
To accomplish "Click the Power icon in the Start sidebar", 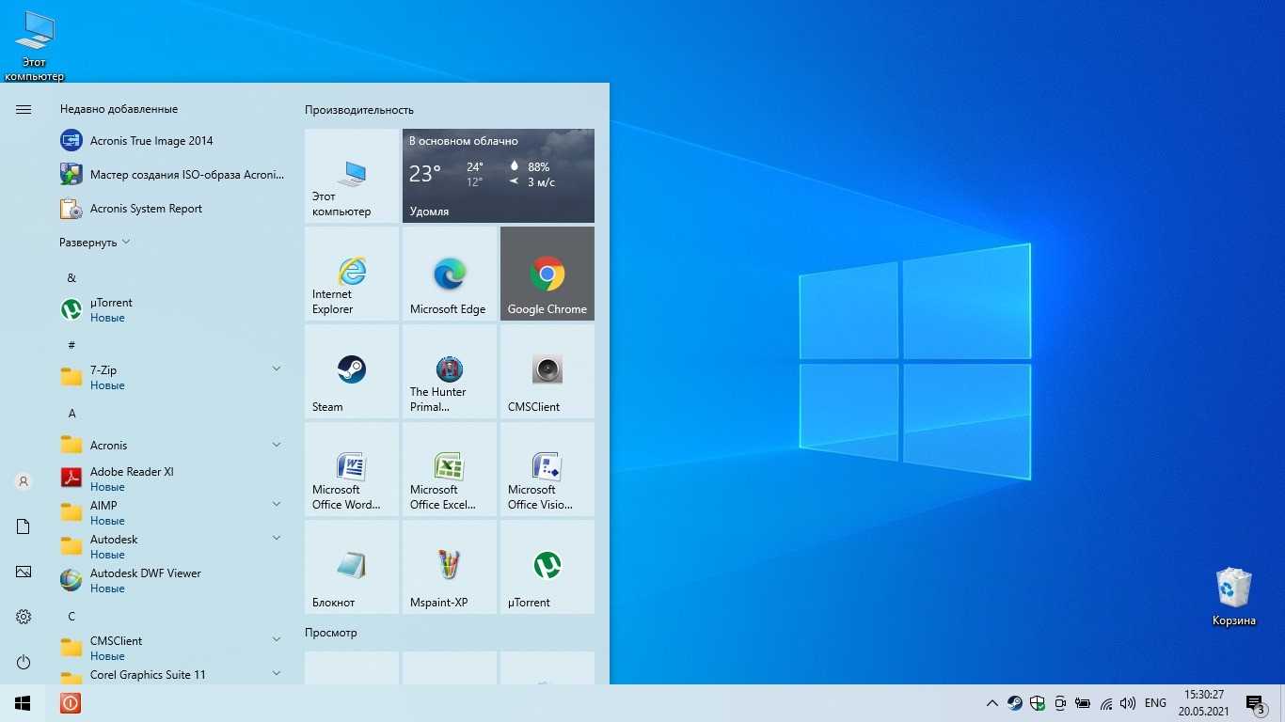I will click(24, 663).
